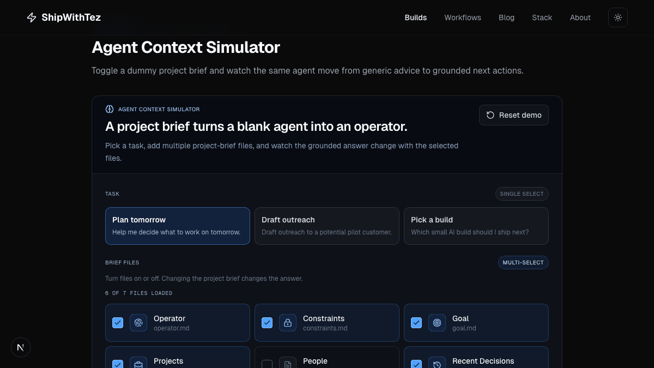Open the Builds nav item
The image size is (654, 368).
[x=416, y=17]
